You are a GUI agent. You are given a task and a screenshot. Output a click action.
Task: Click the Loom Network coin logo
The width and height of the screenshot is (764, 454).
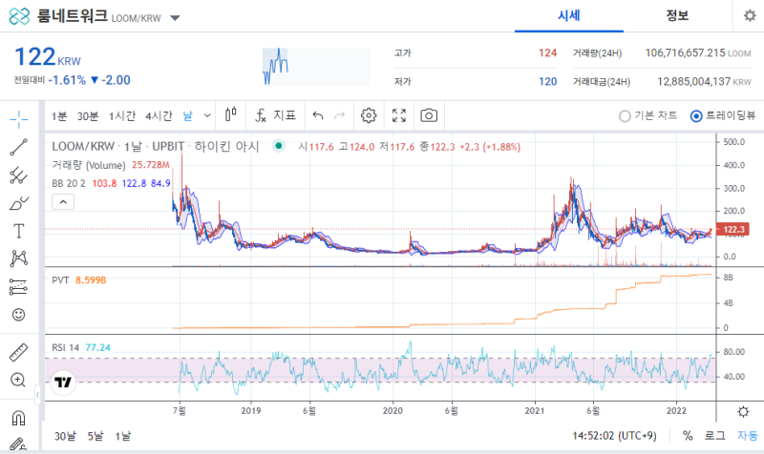pyautogui.click(x=19, y=16)
